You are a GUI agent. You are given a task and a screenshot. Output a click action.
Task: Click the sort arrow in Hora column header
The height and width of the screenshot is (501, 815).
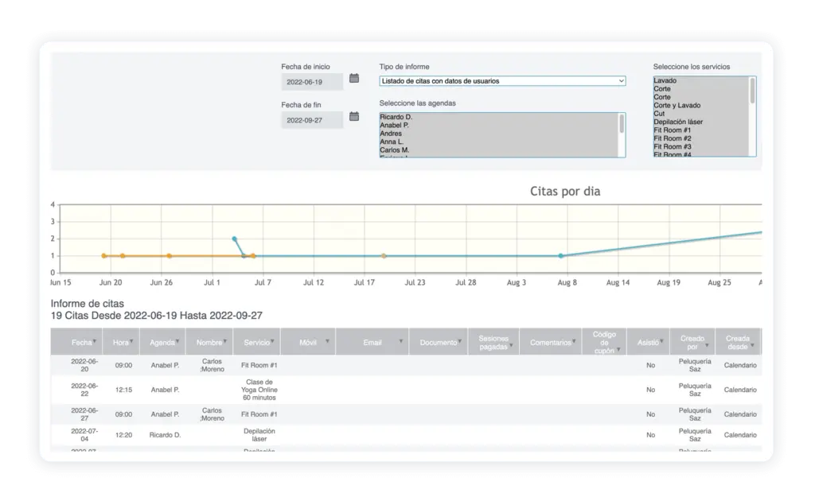coord(131,343)
